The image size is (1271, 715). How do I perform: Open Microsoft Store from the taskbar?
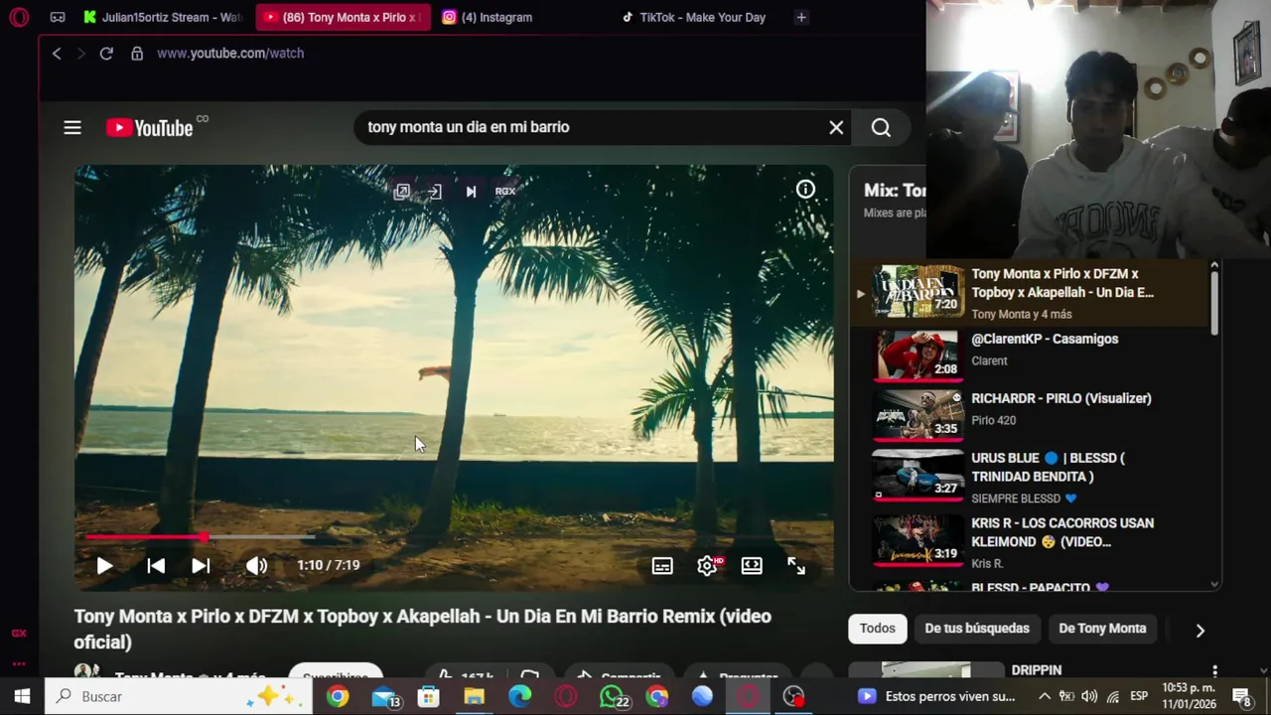428,696
